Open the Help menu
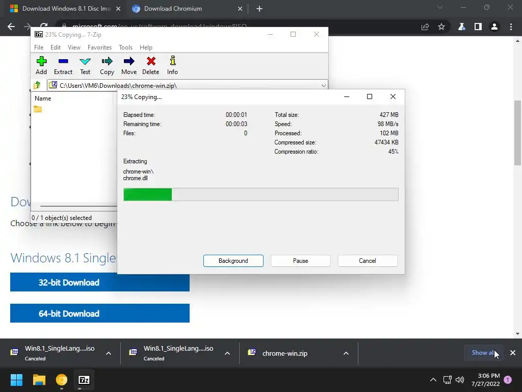Image resolution: width=522 pixels, height=392 pixels. click(146, 47)
